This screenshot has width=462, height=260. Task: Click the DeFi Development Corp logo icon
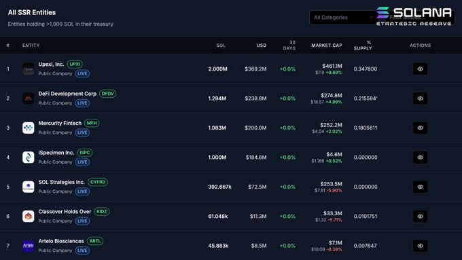click(x=29, y=98)
